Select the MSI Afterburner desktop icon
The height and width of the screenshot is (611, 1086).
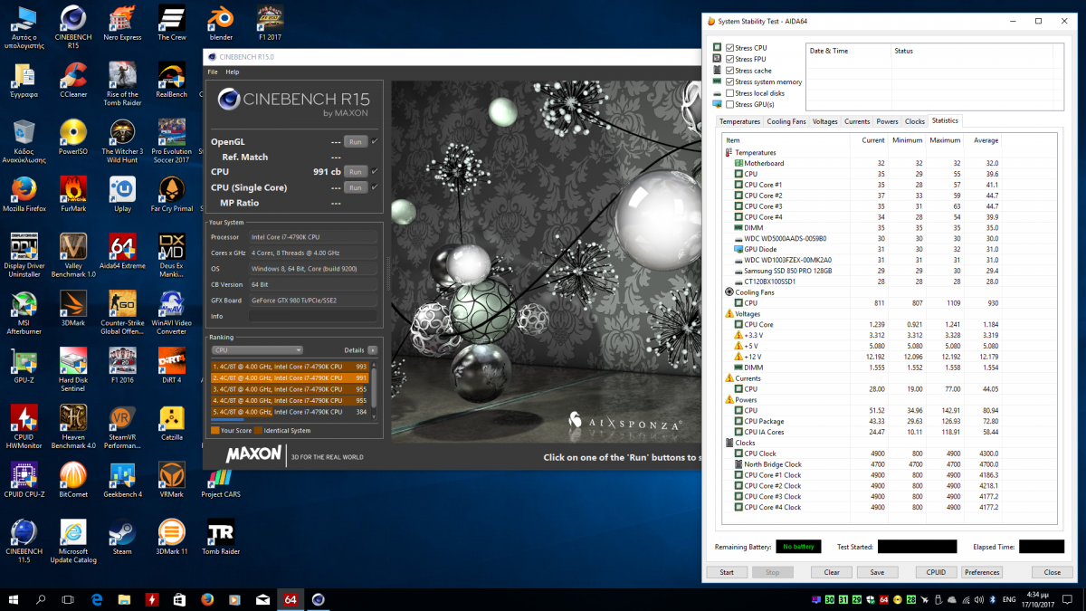tap(24, 312)
